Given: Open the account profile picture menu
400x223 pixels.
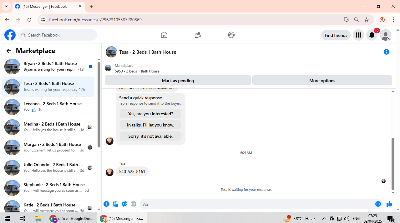Looking at the screenshot, I should tap(386, 35).
